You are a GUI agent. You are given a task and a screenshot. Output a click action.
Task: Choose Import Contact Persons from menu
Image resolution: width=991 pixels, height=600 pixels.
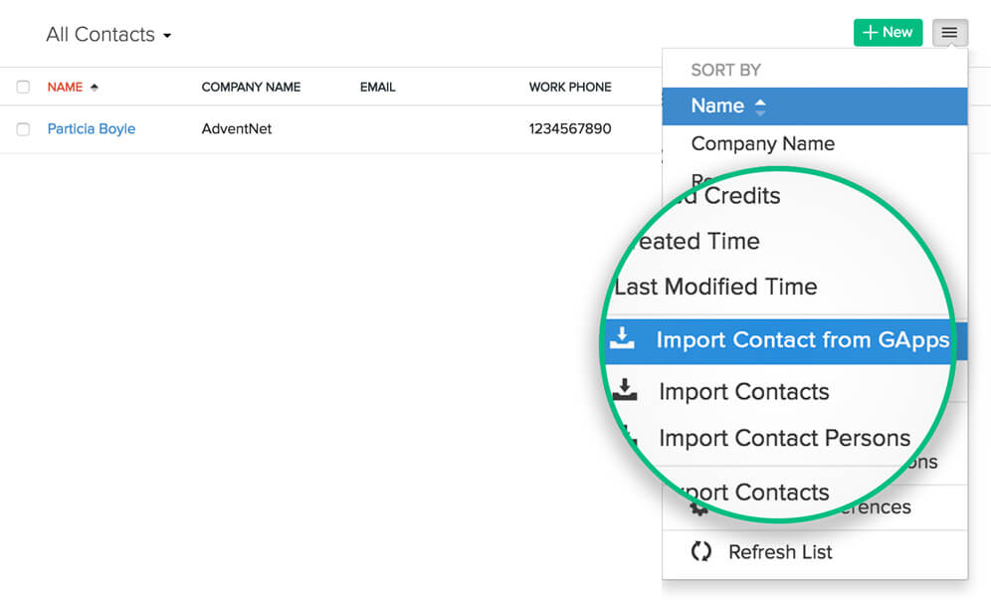click(784, 438)
